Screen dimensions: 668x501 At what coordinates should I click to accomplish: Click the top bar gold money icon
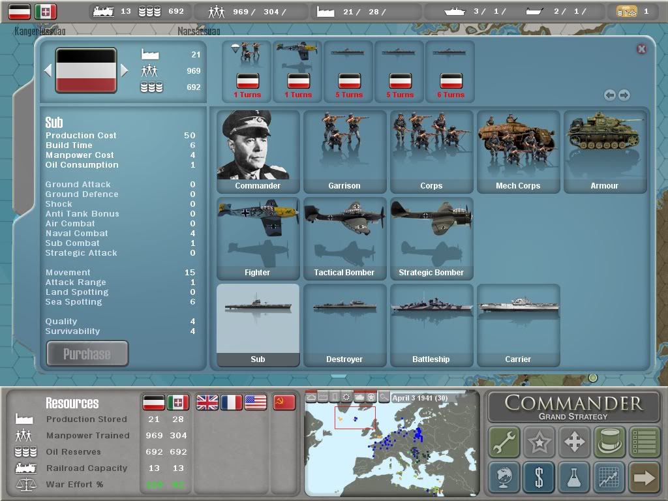627,12
